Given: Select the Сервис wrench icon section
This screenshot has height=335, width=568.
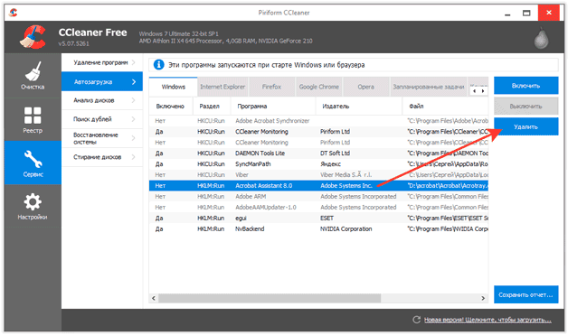Looking at the screenshot, I should [x=33, y=163].
